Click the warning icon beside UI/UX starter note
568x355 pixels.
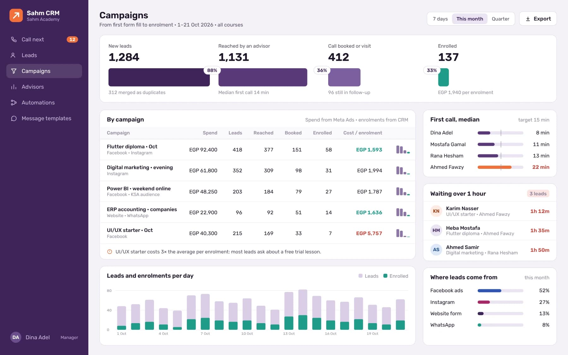point(109,252)
